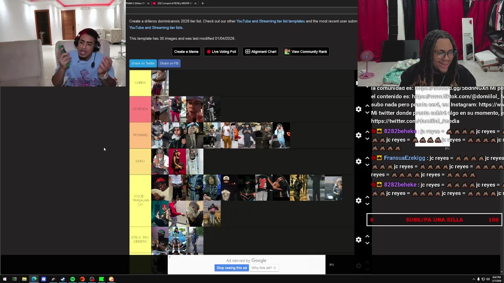Click the SUBS/PA UNA SILLA goal bar
This screenshot has width=504, height=283.
click(434, 220)
